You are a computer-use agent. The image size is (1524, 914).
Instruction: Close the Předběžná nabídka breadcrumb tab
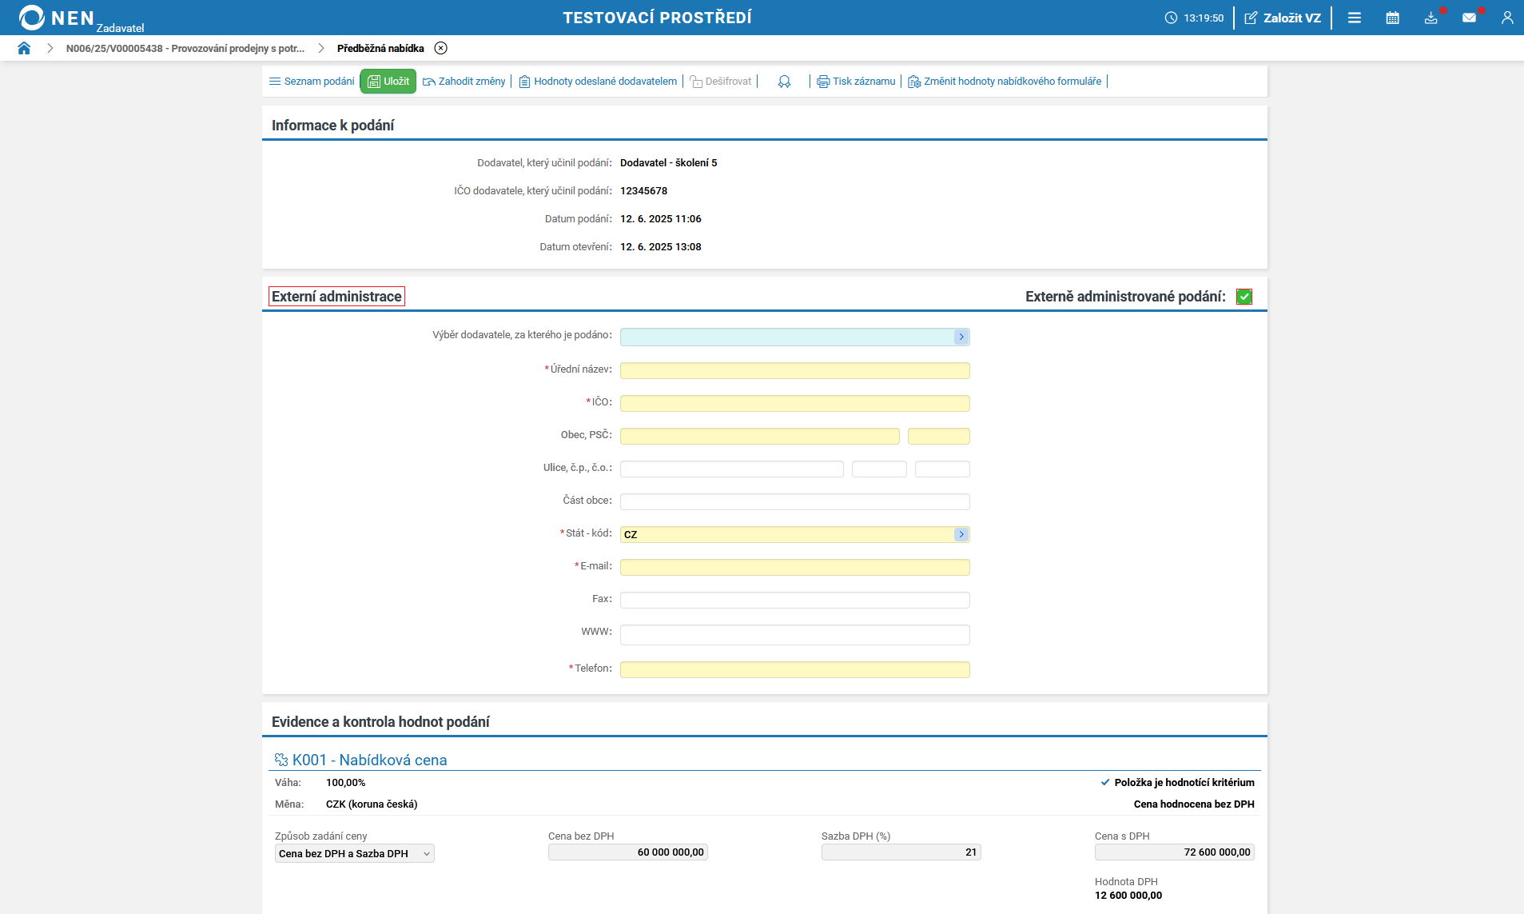[x=441, y=48]
